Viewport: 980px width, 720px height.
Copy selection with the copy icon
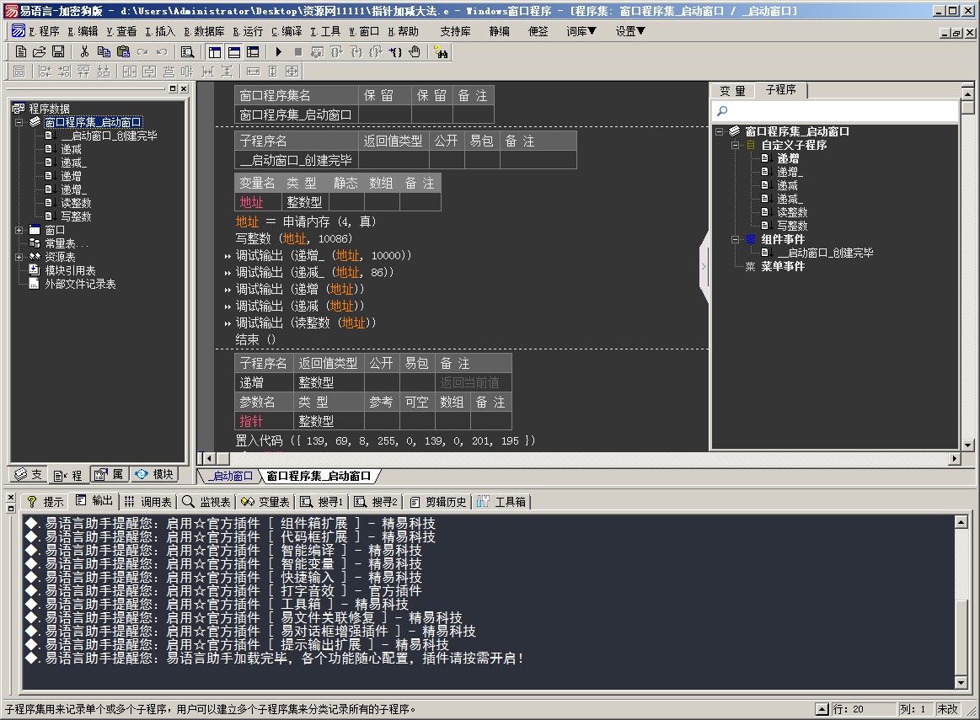104,52
